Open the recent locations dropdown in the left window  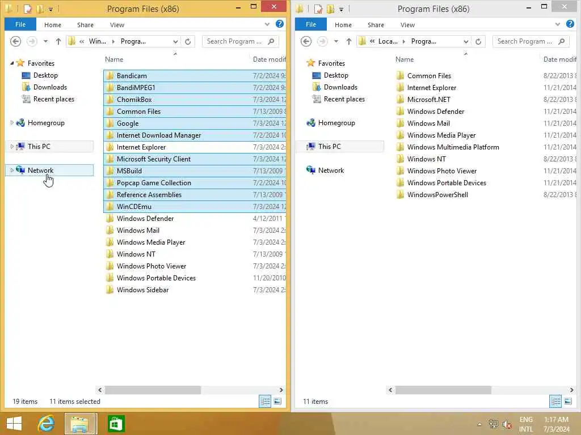(45, 41)
